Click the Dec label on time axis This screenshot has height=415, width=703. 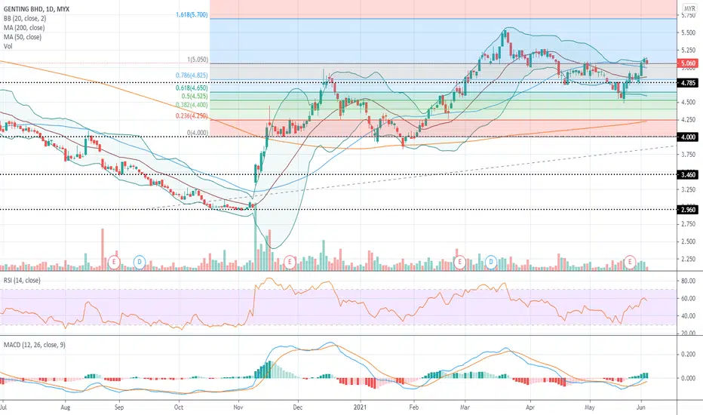[x=298, y=407]
